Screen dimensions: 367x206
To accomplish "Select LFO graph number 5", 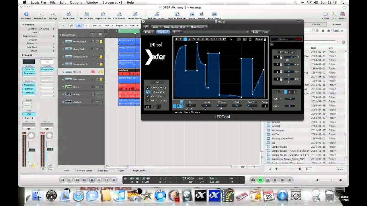I will click(194, 39).
